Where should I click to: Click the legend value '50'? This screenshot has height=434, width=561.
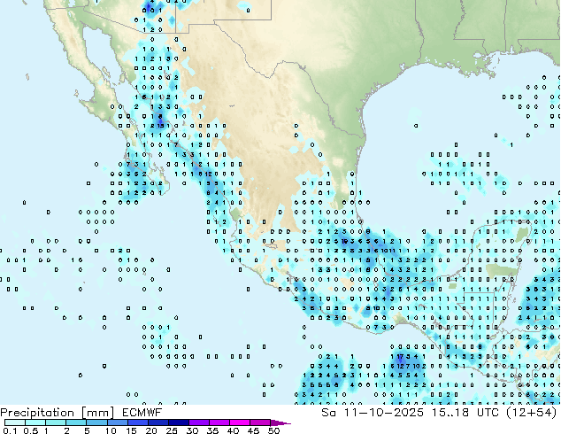click(x=273, y=430)
